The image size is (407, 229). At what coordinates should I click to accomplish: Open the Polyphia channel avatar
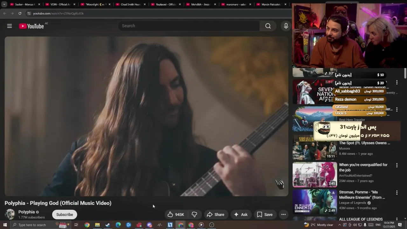(10, 214)
